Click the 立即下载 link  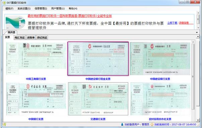pos(173,23)
